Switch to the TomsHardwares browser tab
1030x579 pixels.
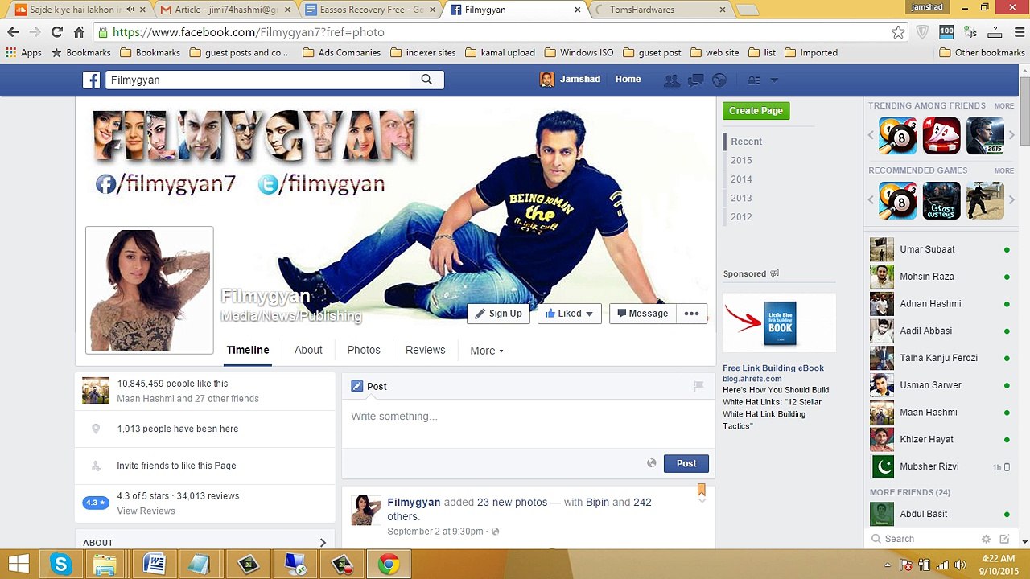pos(660,10)
